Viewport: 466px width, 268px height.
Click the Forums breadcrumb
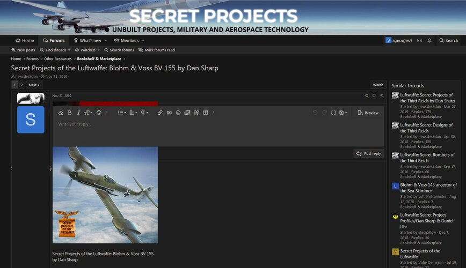click(32, 59)
